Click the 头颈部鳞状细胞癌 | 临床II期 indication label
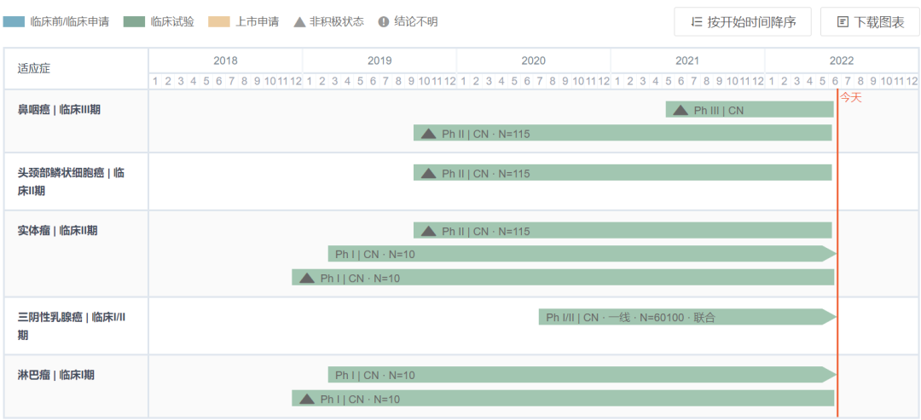This screenshot has height=420, width=921. point(71,181)
